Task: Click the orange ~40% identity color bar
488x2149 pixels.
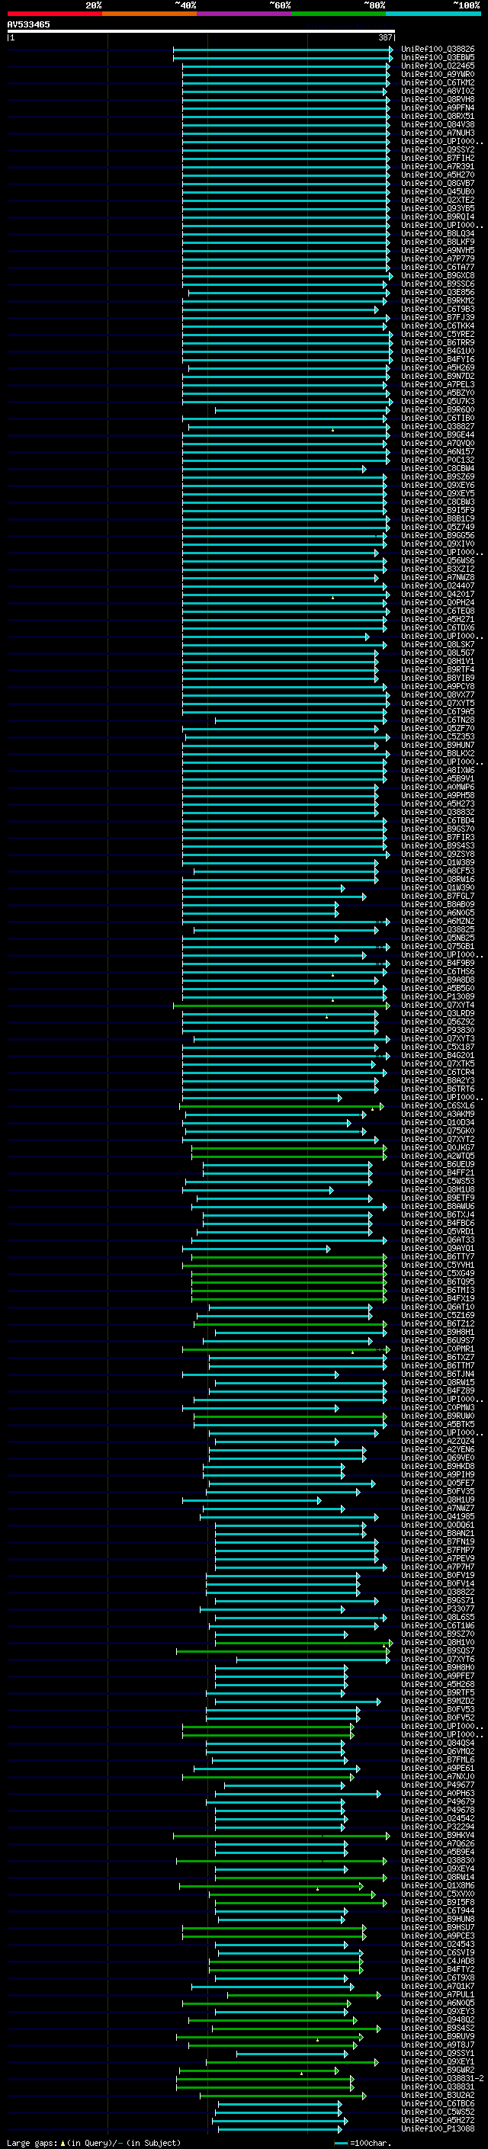Action: tap(149, 14)
